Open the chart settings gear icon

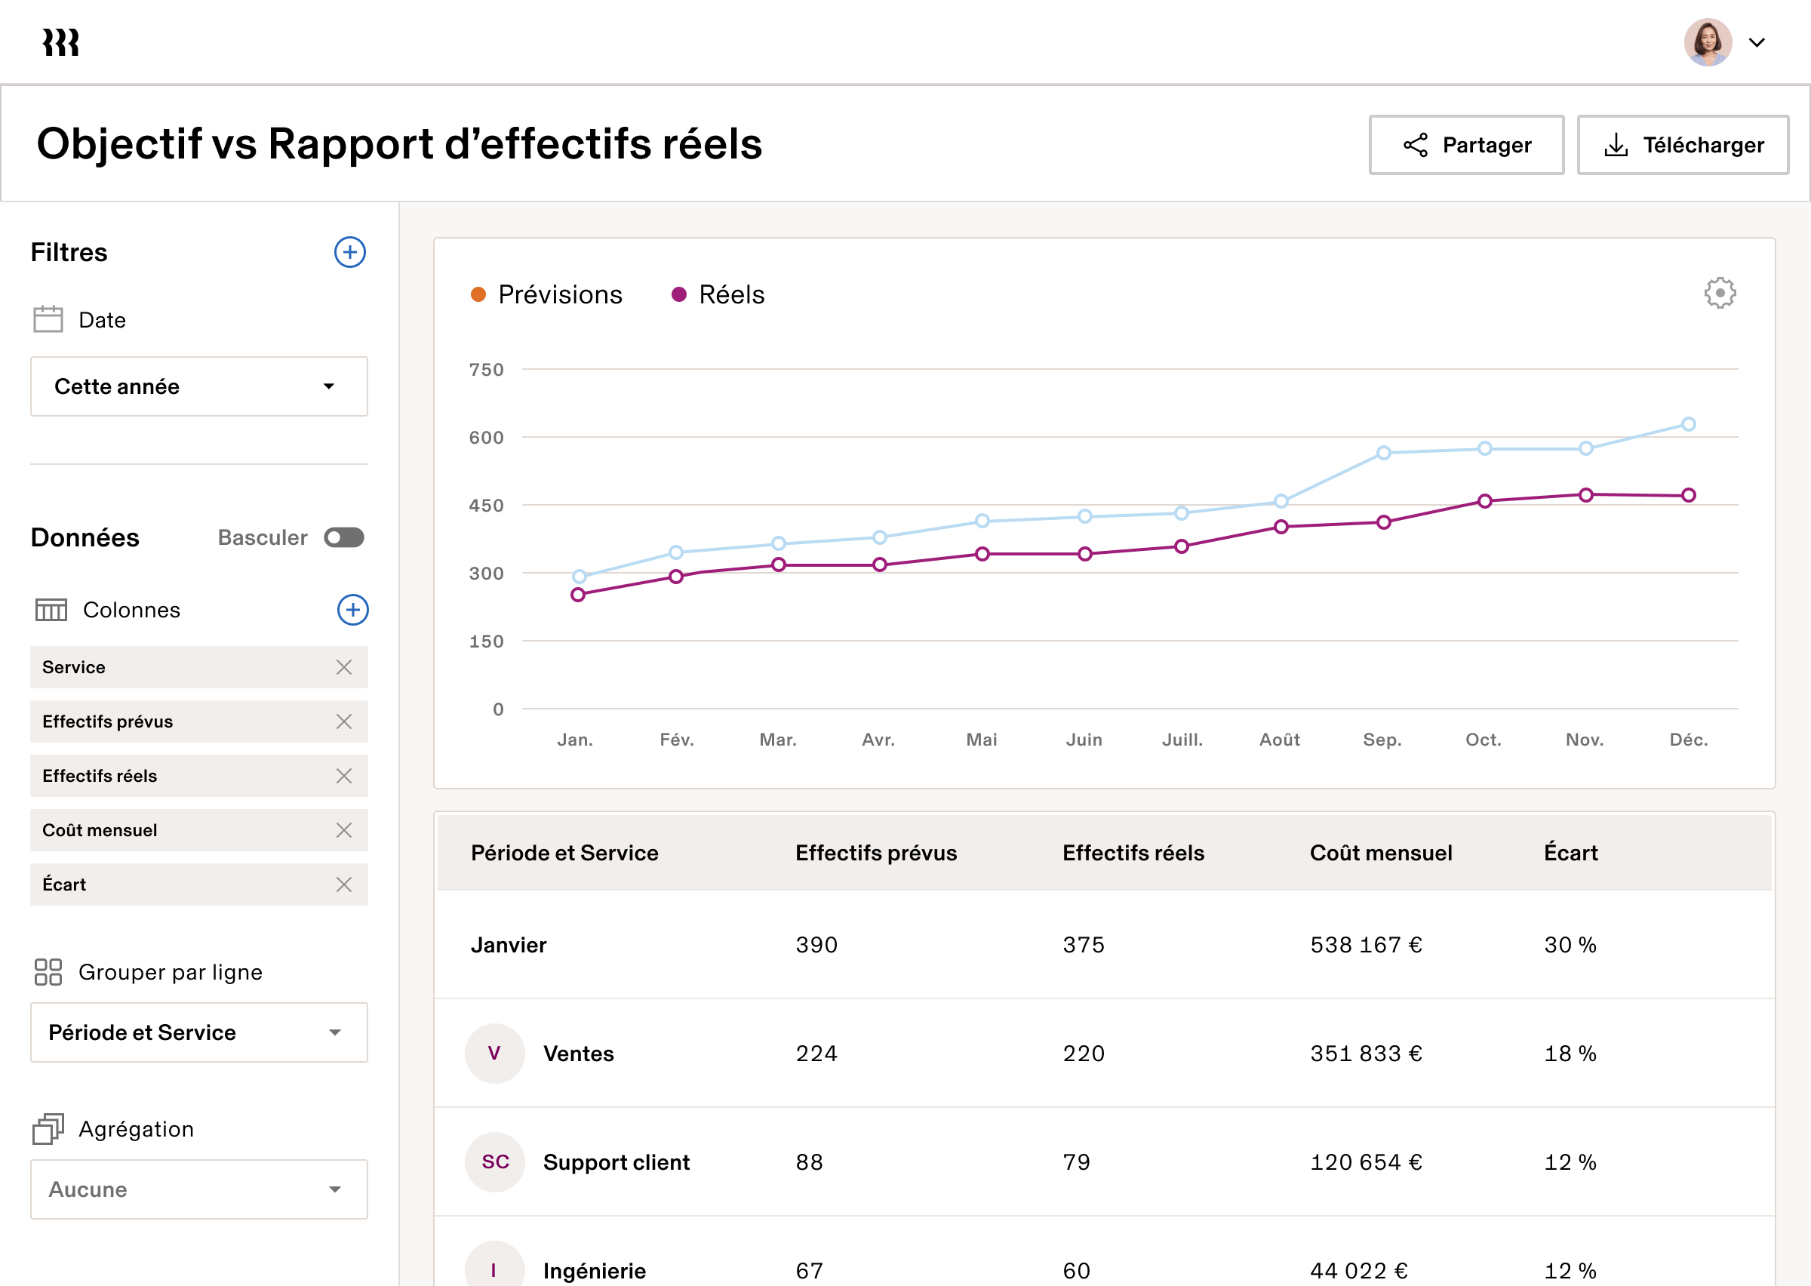[1718, 293]
